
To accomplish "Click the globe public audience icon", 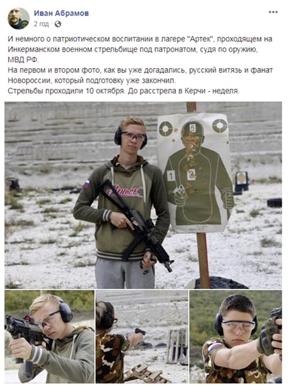I will pos(58,24).
